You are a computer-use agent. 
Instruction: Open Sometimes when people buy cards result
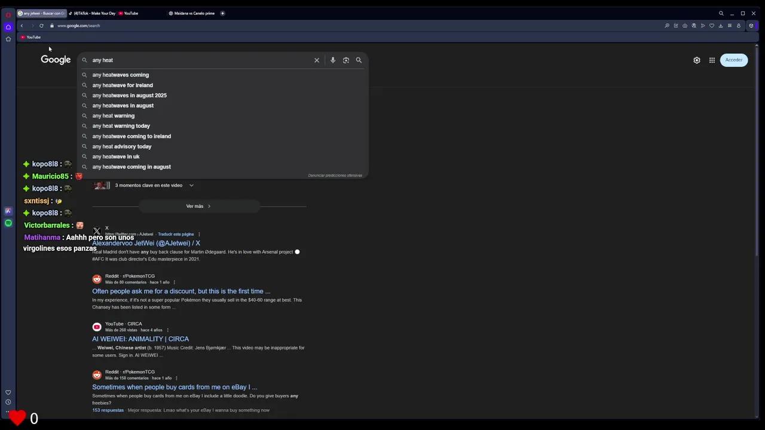click(x=175, y=387)
